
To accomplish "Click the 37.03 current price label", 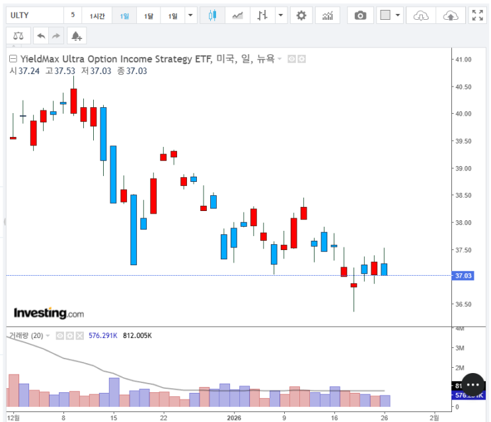I will [463, 276].
